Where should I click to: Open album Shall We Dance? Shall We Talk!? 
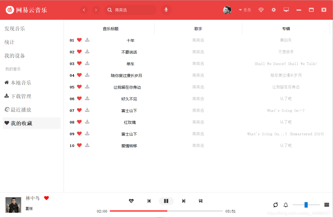click(286, 64)
